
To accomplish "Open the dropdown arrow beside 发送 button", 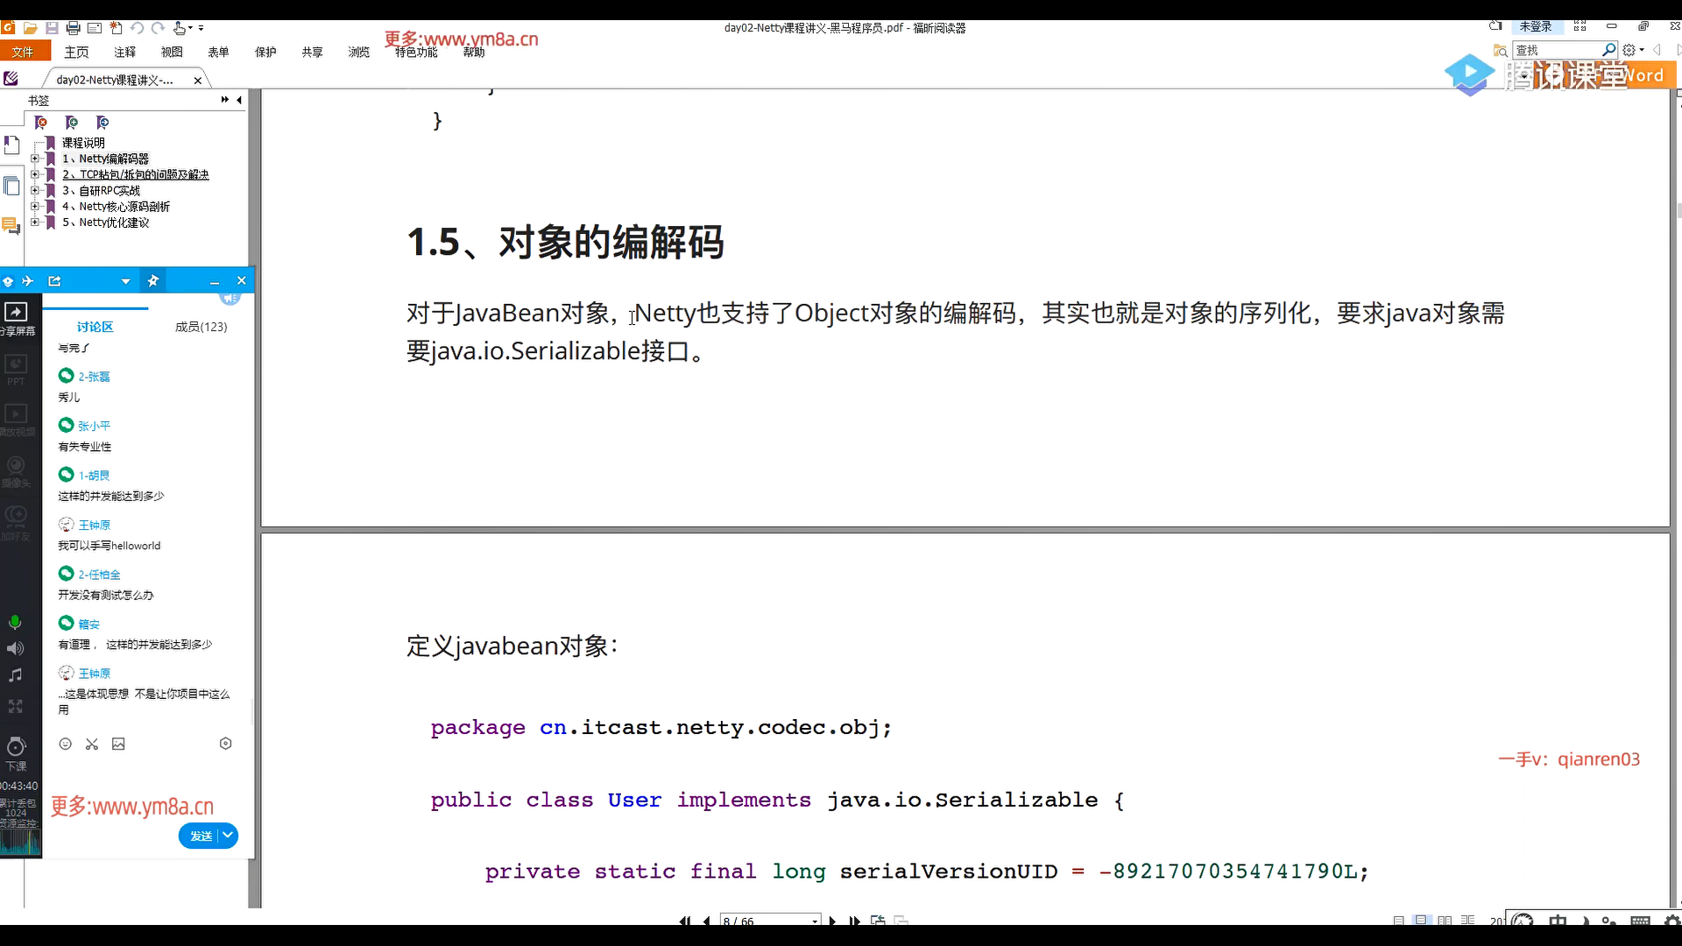I will [228, 836].
